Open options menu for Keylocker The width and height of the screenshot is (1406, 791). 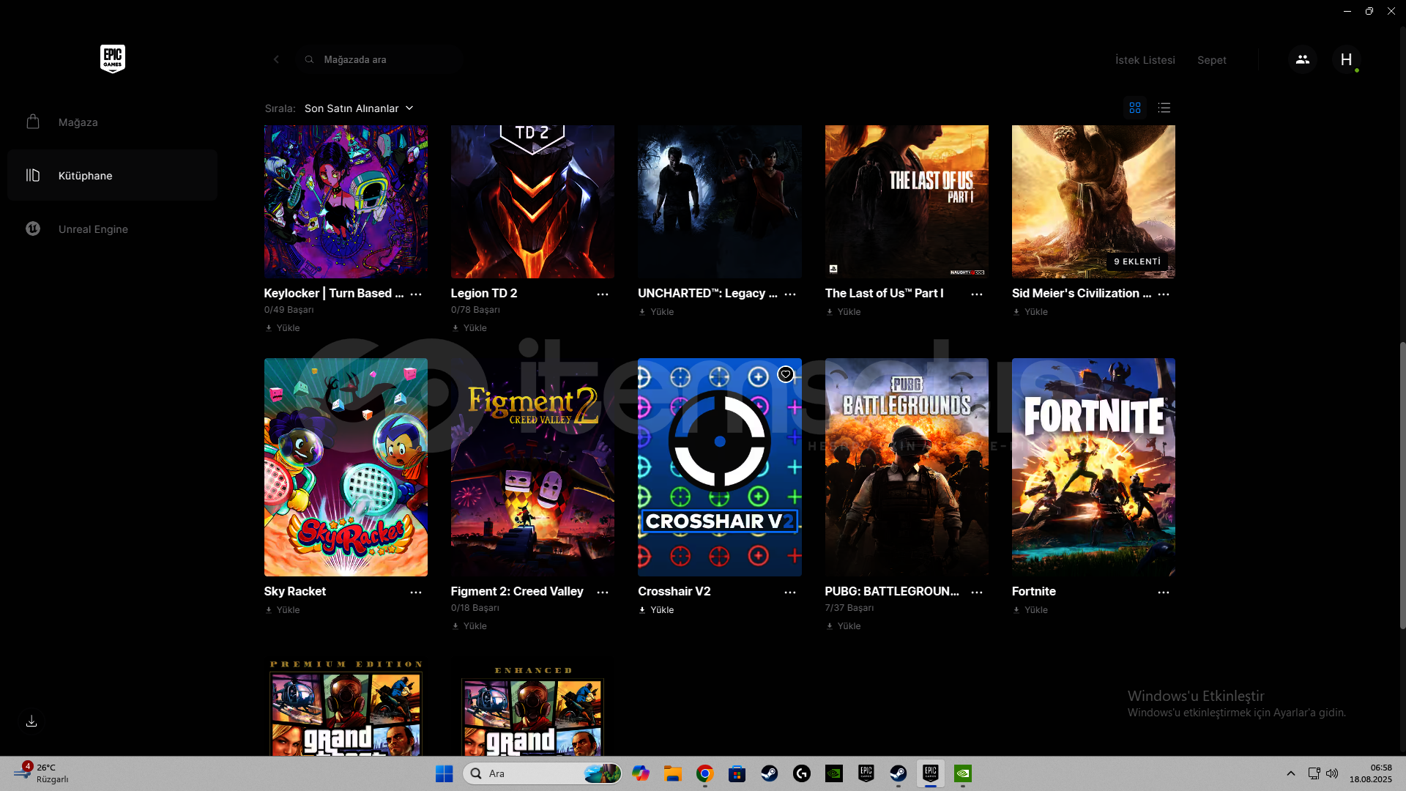point(416,294)
